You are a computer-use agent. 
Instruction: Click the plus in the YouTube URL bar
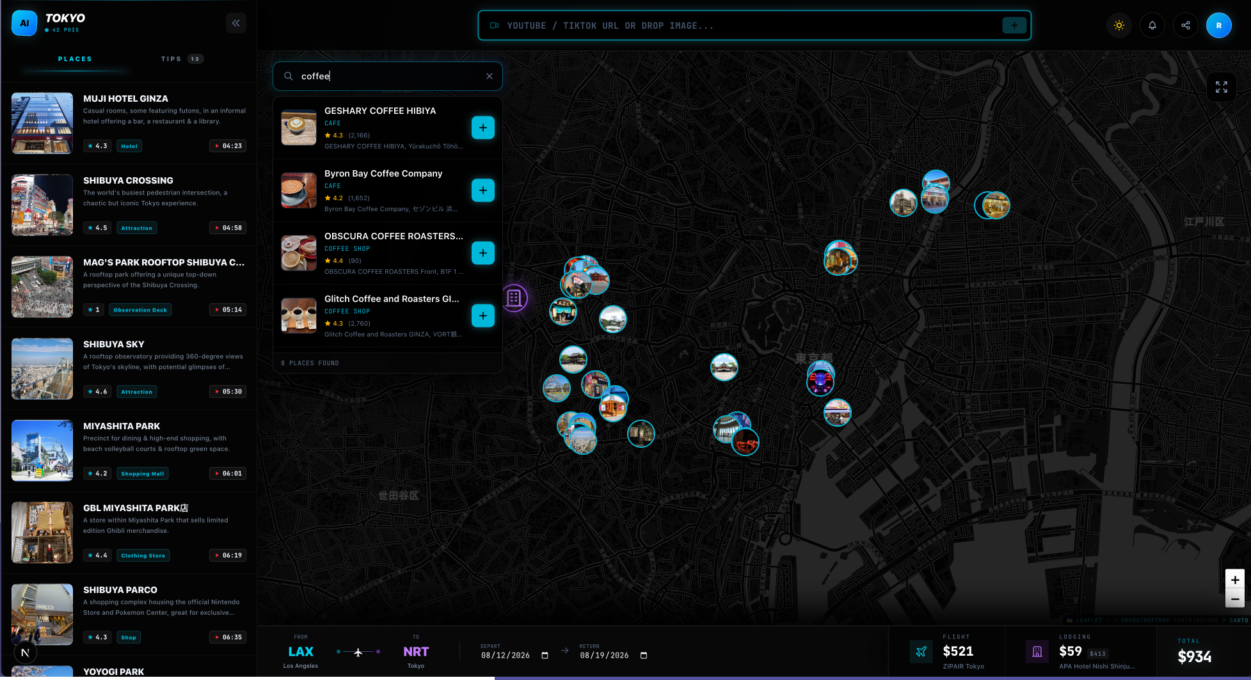(x=1014, y=25)
